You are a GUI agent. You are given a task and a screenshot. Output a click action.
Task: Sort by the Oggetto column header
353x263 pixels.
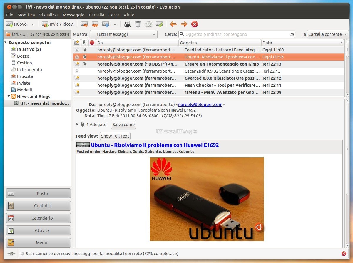pos(220,43)
